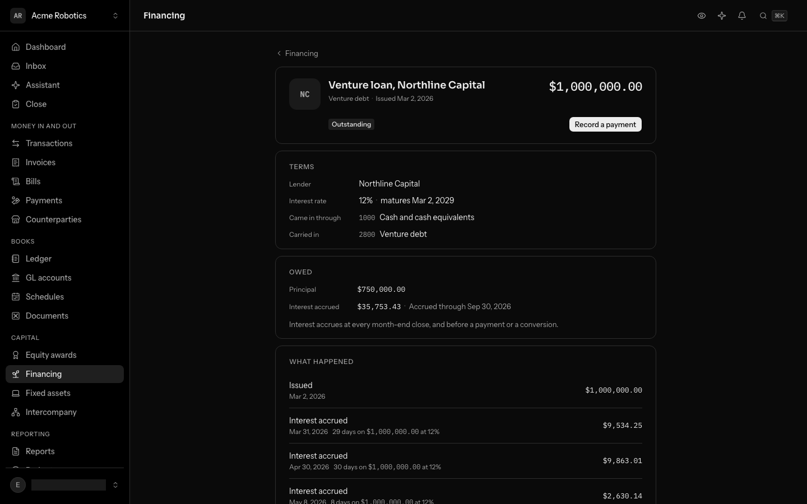Click the Schedules calendar icon in the sidebar

click(16, 297)
